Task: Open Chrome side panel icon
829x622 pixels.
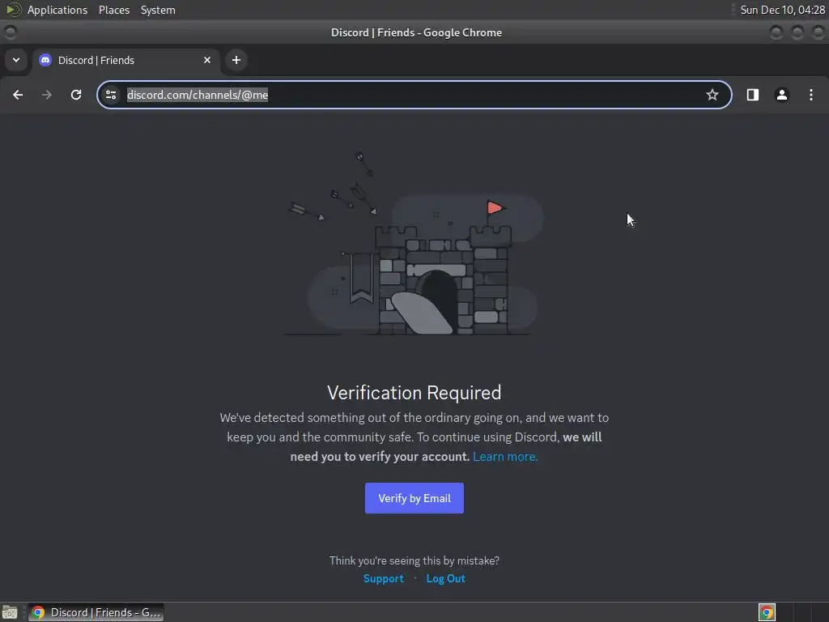Action: coord(753,95)
